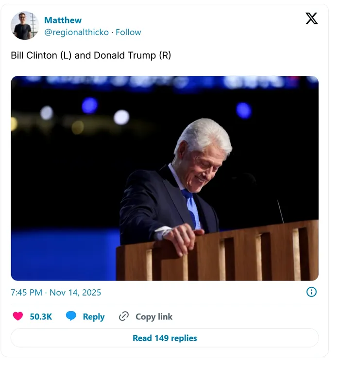This screenshot has width=340, height=367.
Task: Open the Read 149 replies button
Action: pos(165,338)
